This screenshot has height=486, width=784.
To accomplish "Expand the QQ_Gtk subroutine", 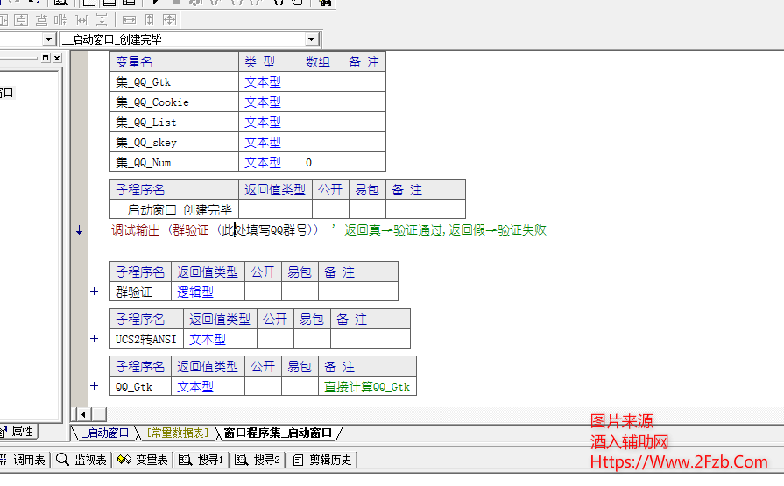I will [x=94, y=386].
